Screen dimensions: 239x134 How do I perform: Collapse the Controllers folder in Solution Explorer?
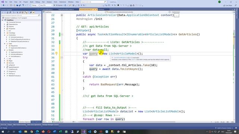(x=4, y=35)
